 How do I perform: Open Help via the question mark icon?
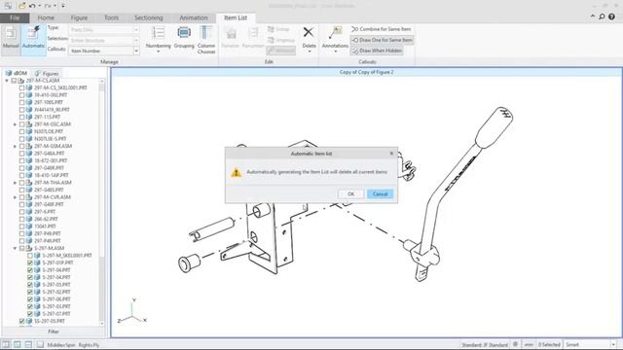tap(612, 17)
